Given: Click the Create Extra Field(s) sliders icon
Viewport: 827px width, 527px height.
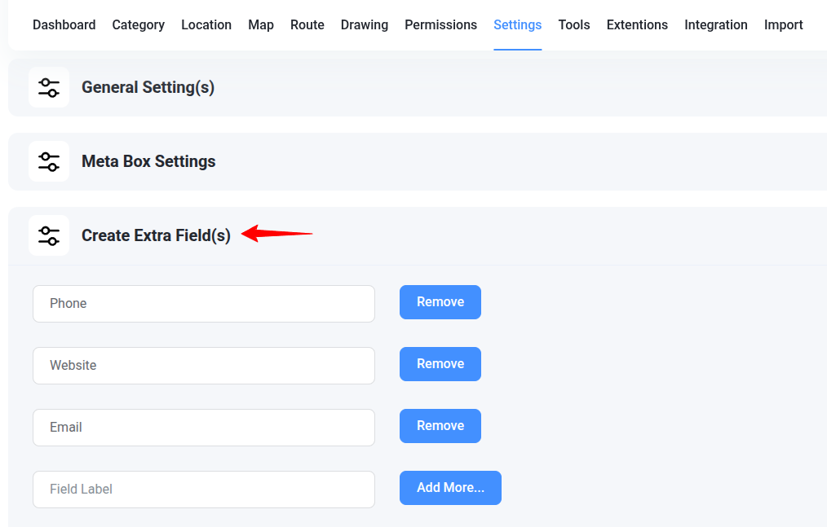Looking at the screenshot, I should [x=49, y=235].
